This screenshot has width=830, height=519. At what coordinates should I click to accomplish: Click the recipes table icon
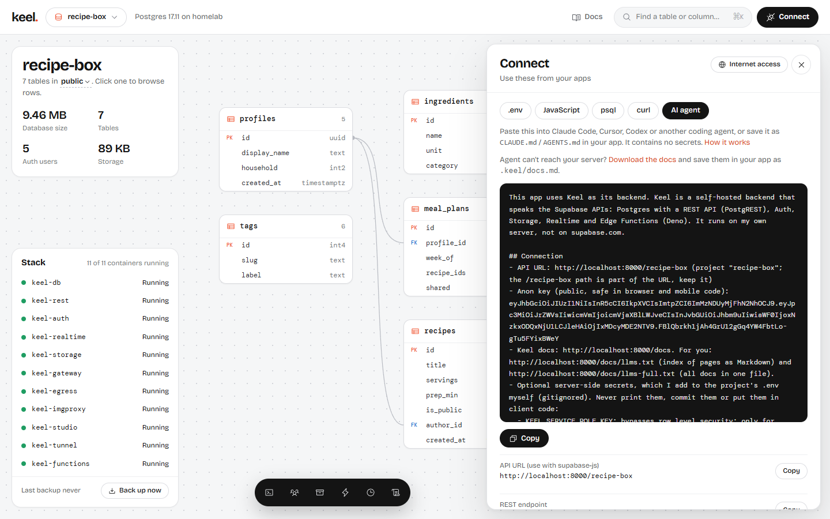415,331
